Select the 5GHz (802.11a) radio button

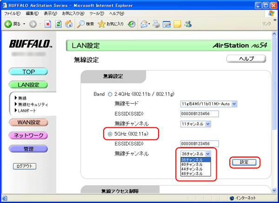point(110,134)
